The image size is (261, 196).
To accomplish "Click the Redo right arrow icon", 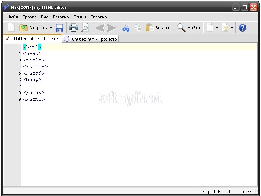I will [112, 28].
